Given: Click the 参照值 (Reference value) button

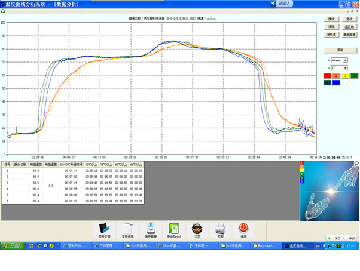Looking at the screenshot, I should pyautogui.click(x=331, y=35).
